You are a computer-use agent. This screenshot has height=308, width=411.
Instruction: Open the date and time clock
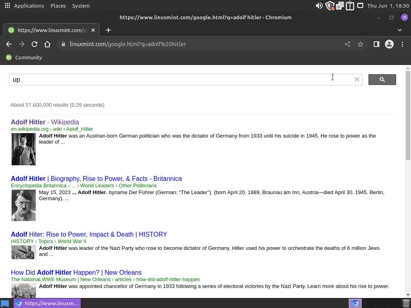click(388, 6)
